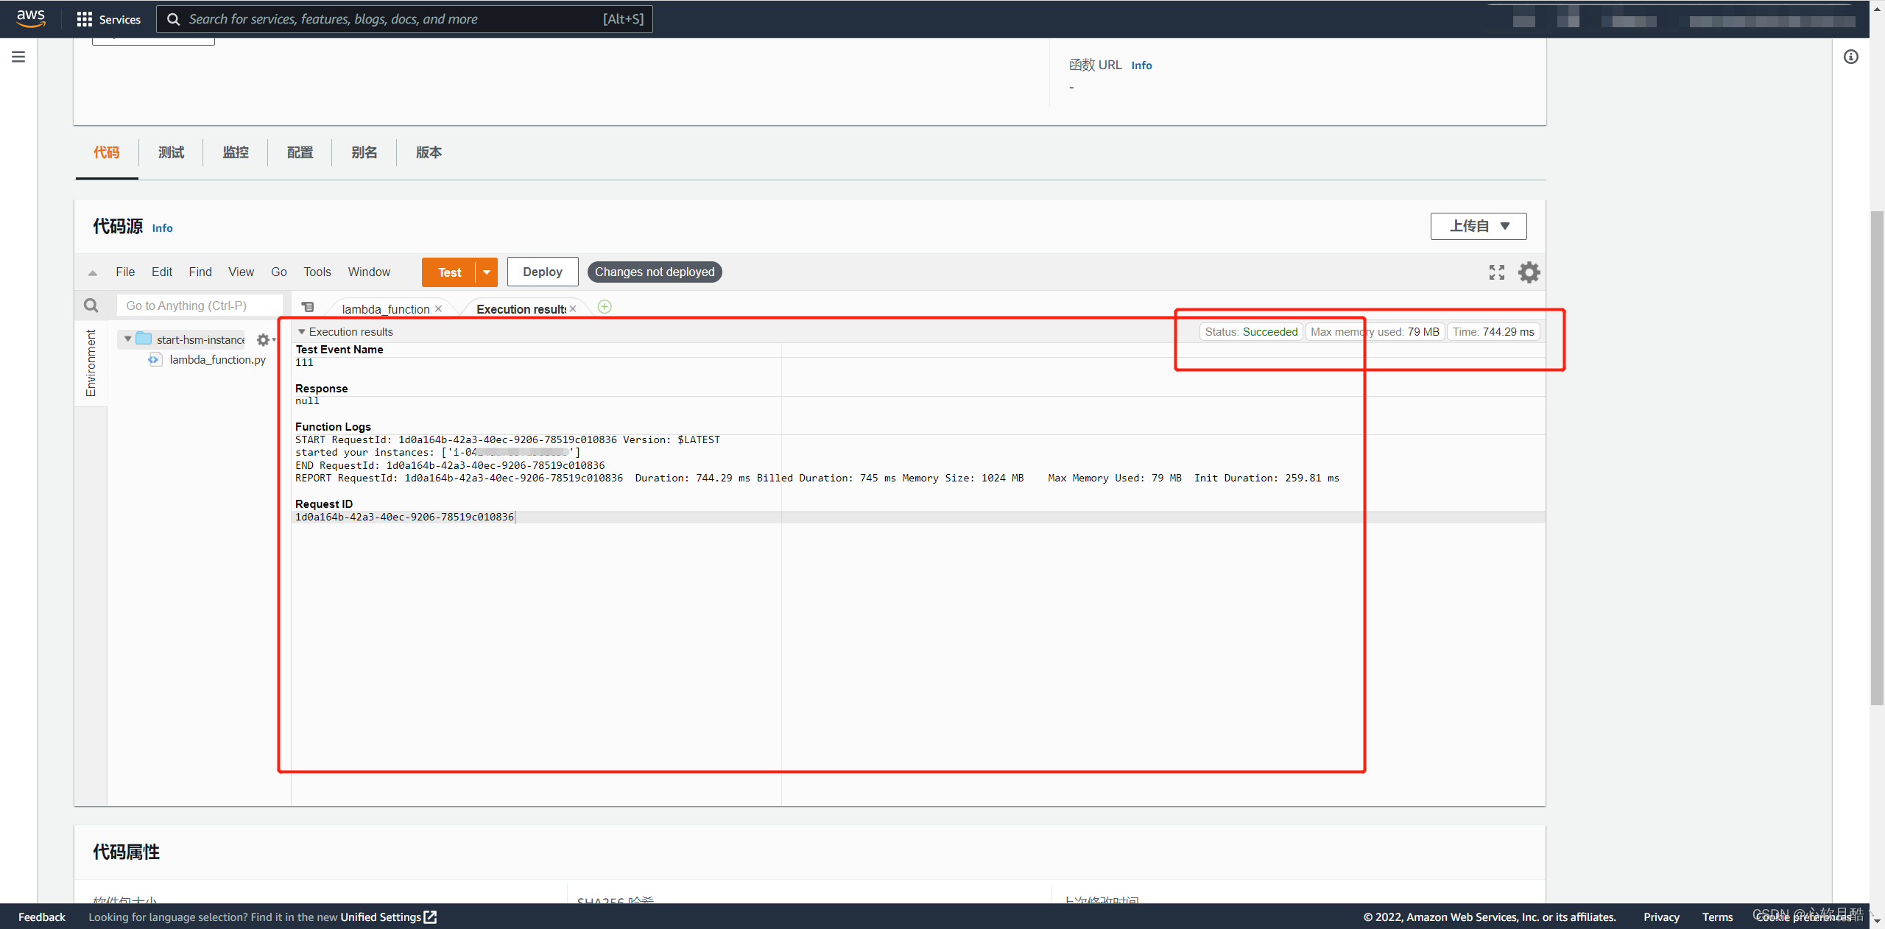
Task: Collapse the Execution results section
Action: (x=301, y=332)
